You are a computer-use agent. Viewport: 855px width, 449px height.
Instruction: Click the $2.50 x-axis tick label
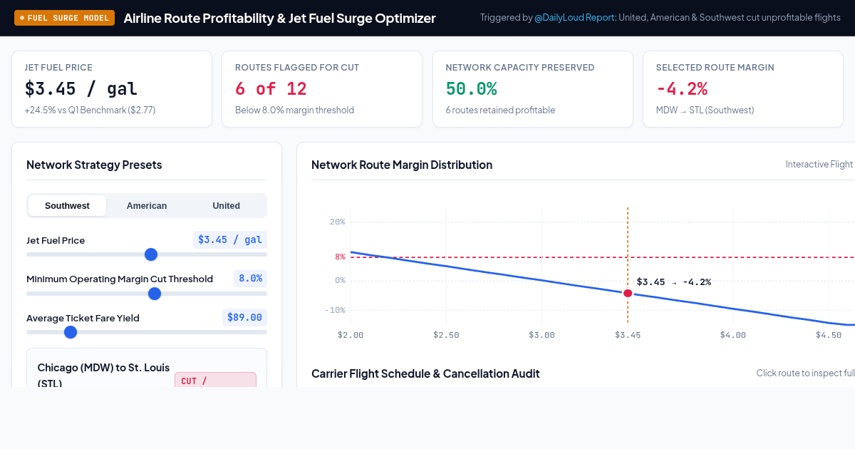pos(446,335)
